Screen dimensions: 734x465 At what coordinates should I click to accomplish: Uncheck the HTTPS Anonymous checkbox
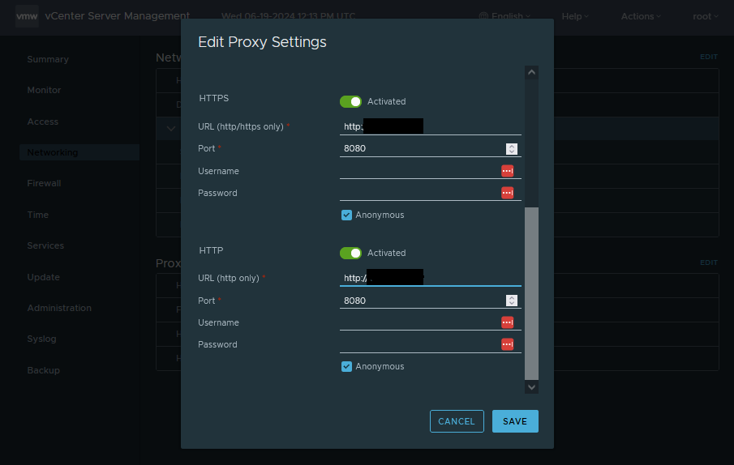pyautogui.click(x=346, y=215)
